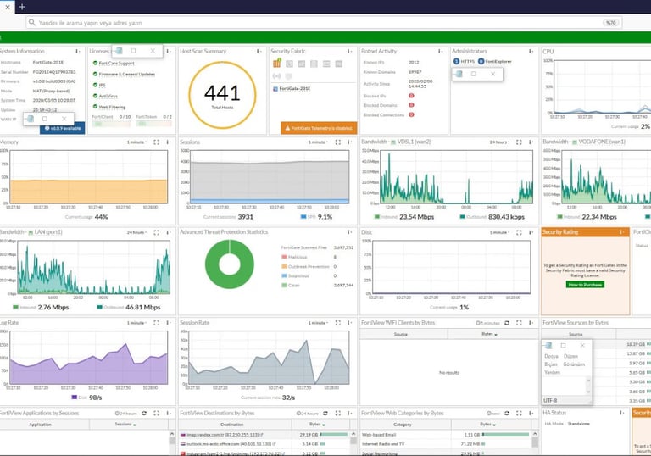The height and width of the screenshot is (456, 651).
Task: Click the browser address search field
Action: click(x=324, y=22)
